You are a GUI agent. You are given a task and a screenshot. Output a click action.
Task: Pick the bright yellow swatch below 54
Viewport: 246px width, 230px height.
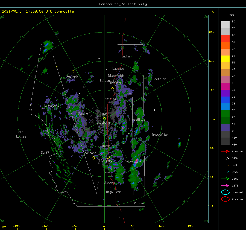pos(225,59)
